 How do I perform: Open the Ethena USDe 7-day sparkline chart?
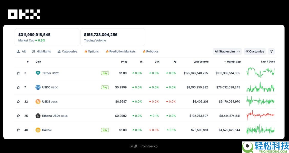261,116
